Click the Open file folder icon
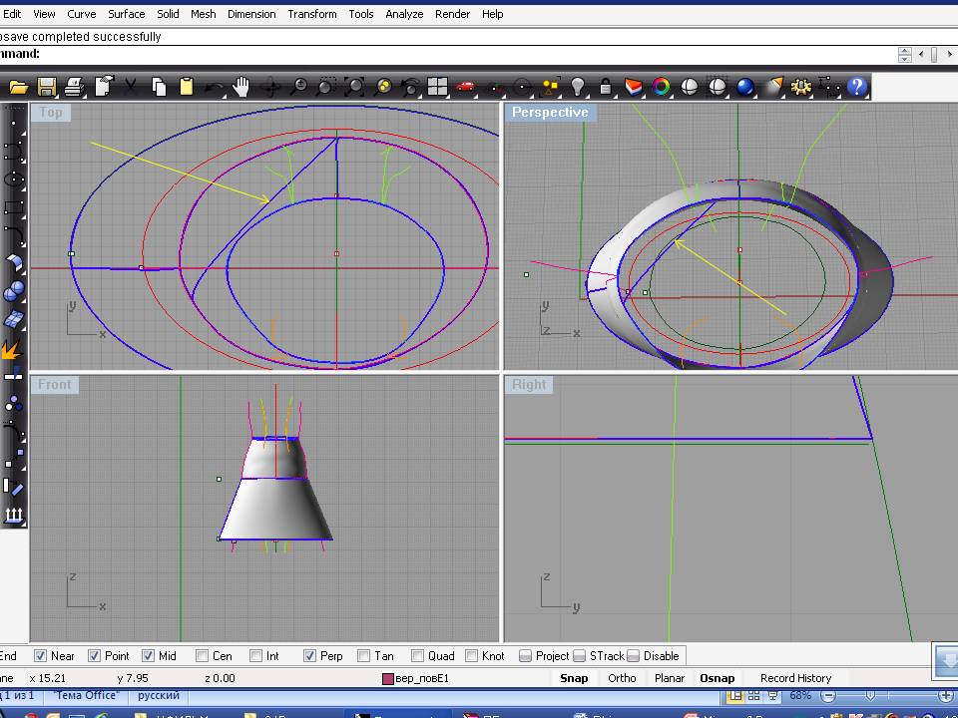 18,87
